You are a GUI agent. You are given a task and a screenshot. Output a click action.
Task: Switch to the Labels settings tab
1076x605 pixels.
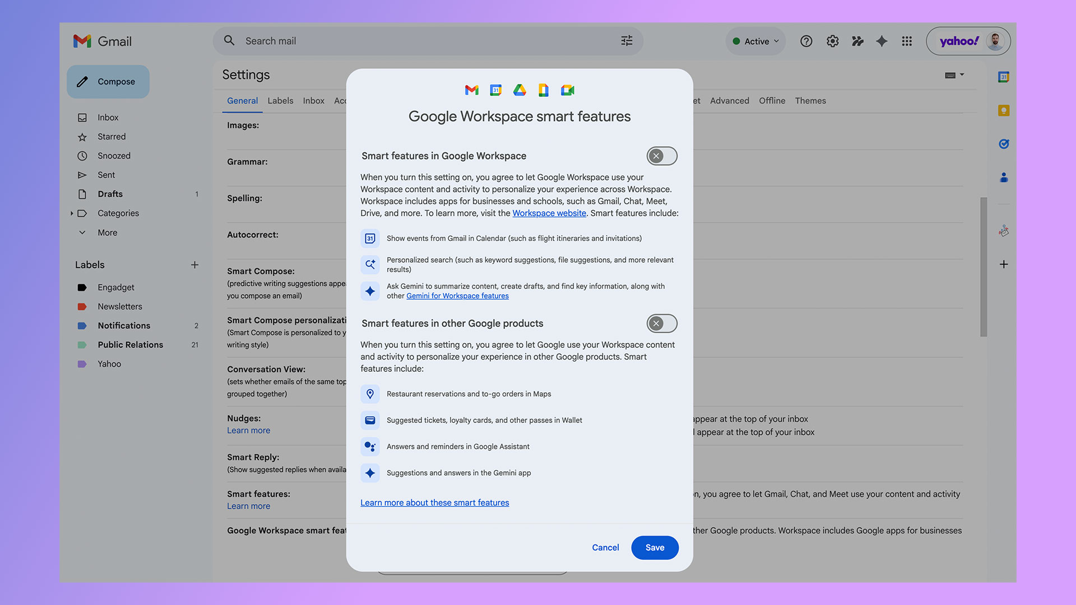click(280, 101)
